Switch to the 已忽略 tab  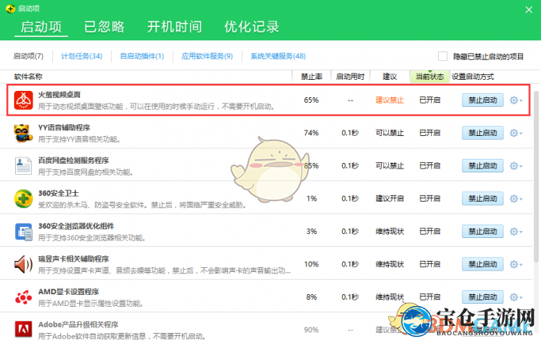coord(105,27)
